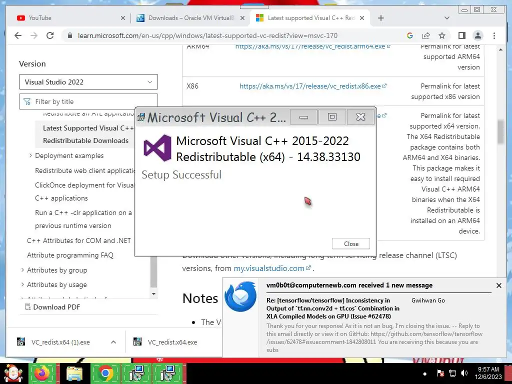Open the Visual Studio 2022 version dropdown

pos(88,82)
